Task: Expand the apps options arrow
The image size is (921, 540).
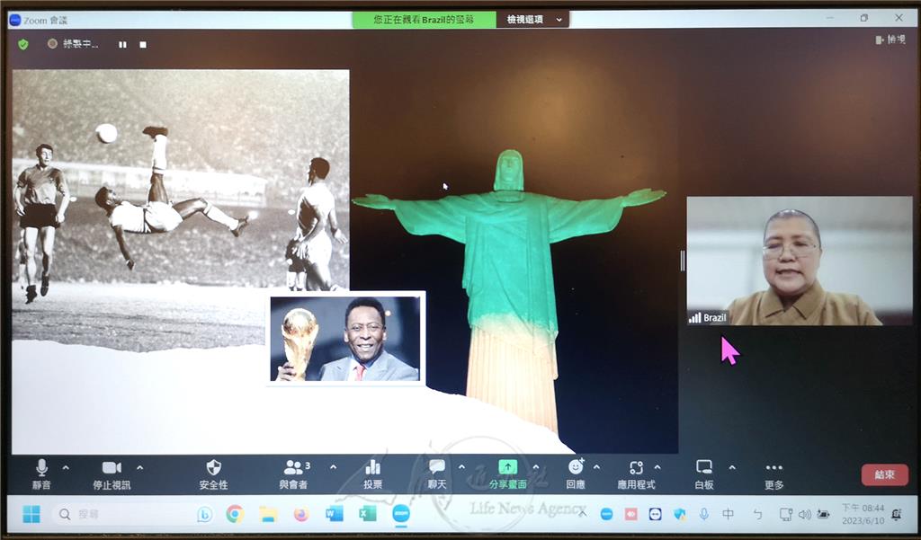Action: click(x=657, y=467)
